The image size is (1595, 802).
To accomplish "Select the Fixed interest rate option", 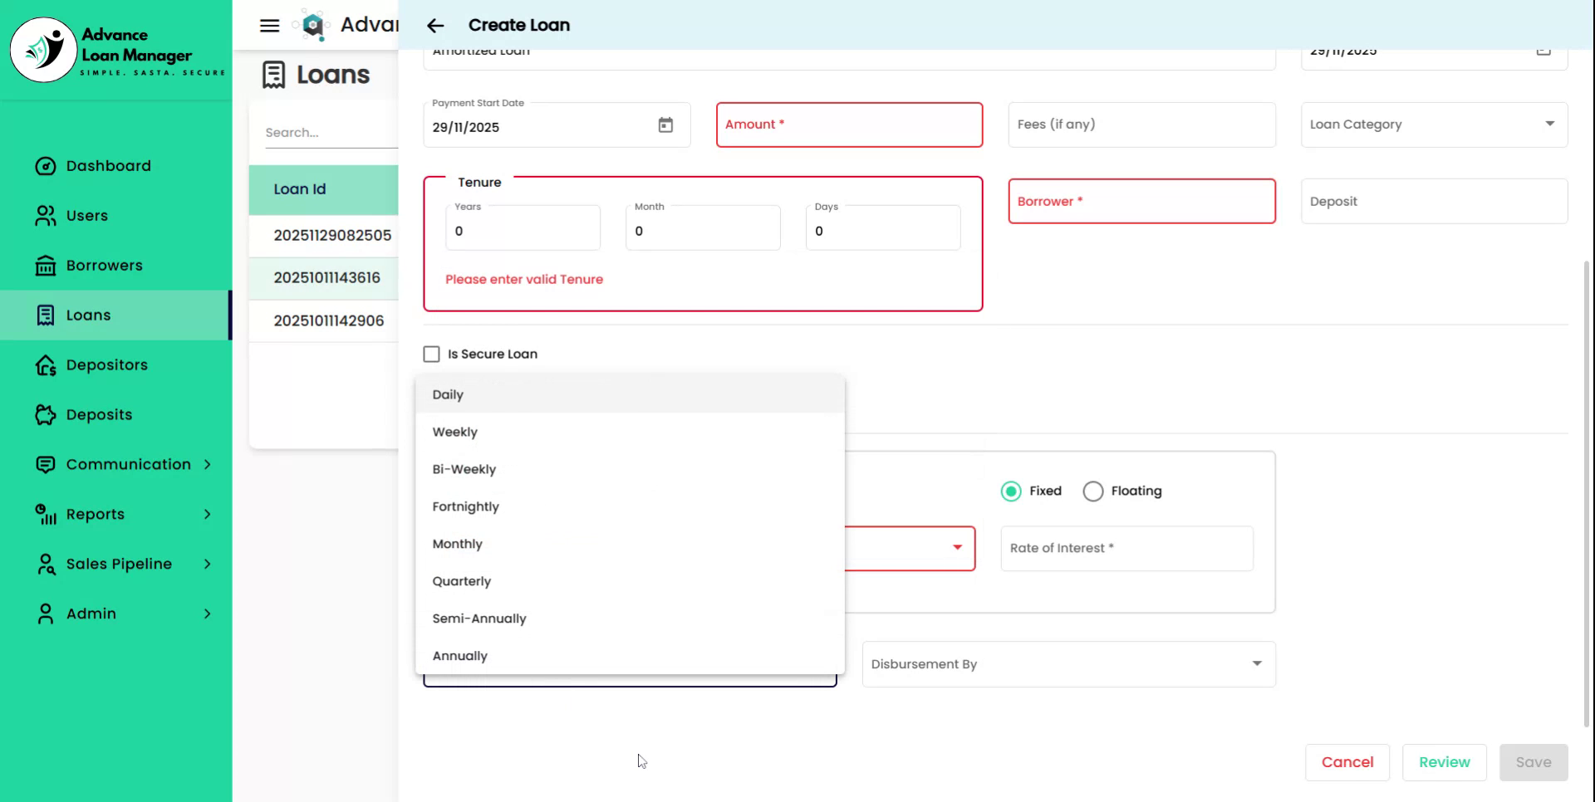I will pos(1010,491).
